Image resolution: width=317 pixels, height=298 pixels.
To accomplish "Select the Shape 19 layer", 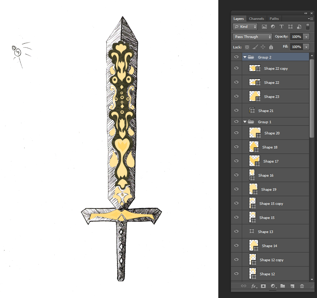I will (x=275, y=189).
